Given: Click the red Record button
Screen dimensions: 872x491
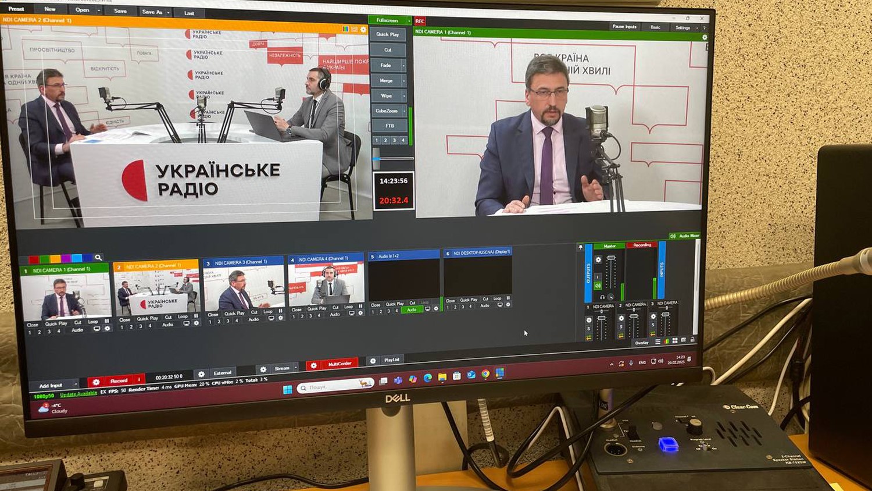Looking at the screenshot, I should point(119,380).
